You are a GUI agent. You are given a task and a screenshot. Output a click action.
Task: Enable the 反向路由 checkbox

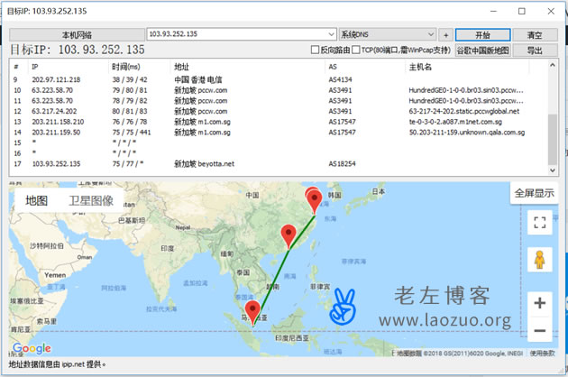click(x=315, y=51)
